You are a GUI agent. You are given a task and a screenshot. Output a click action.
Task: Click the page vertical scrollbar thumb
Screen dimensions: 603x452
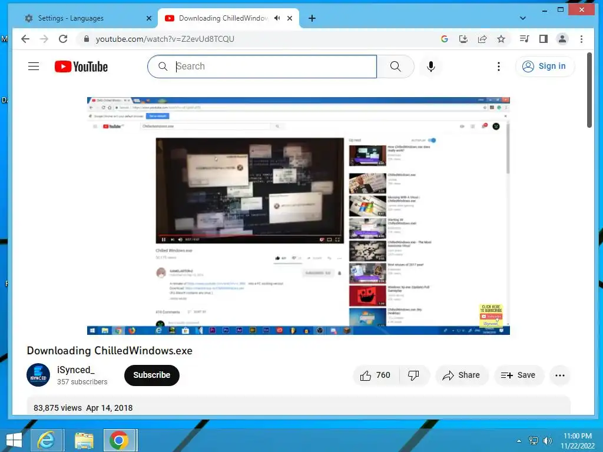pyautogui.click(x=589, y=90)
